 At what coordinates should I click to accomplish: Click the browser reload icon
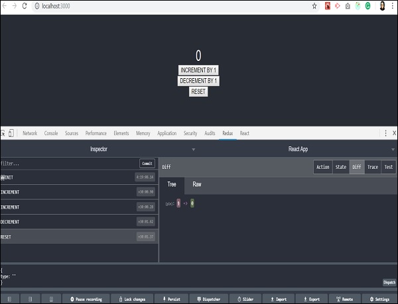(25, 6)
